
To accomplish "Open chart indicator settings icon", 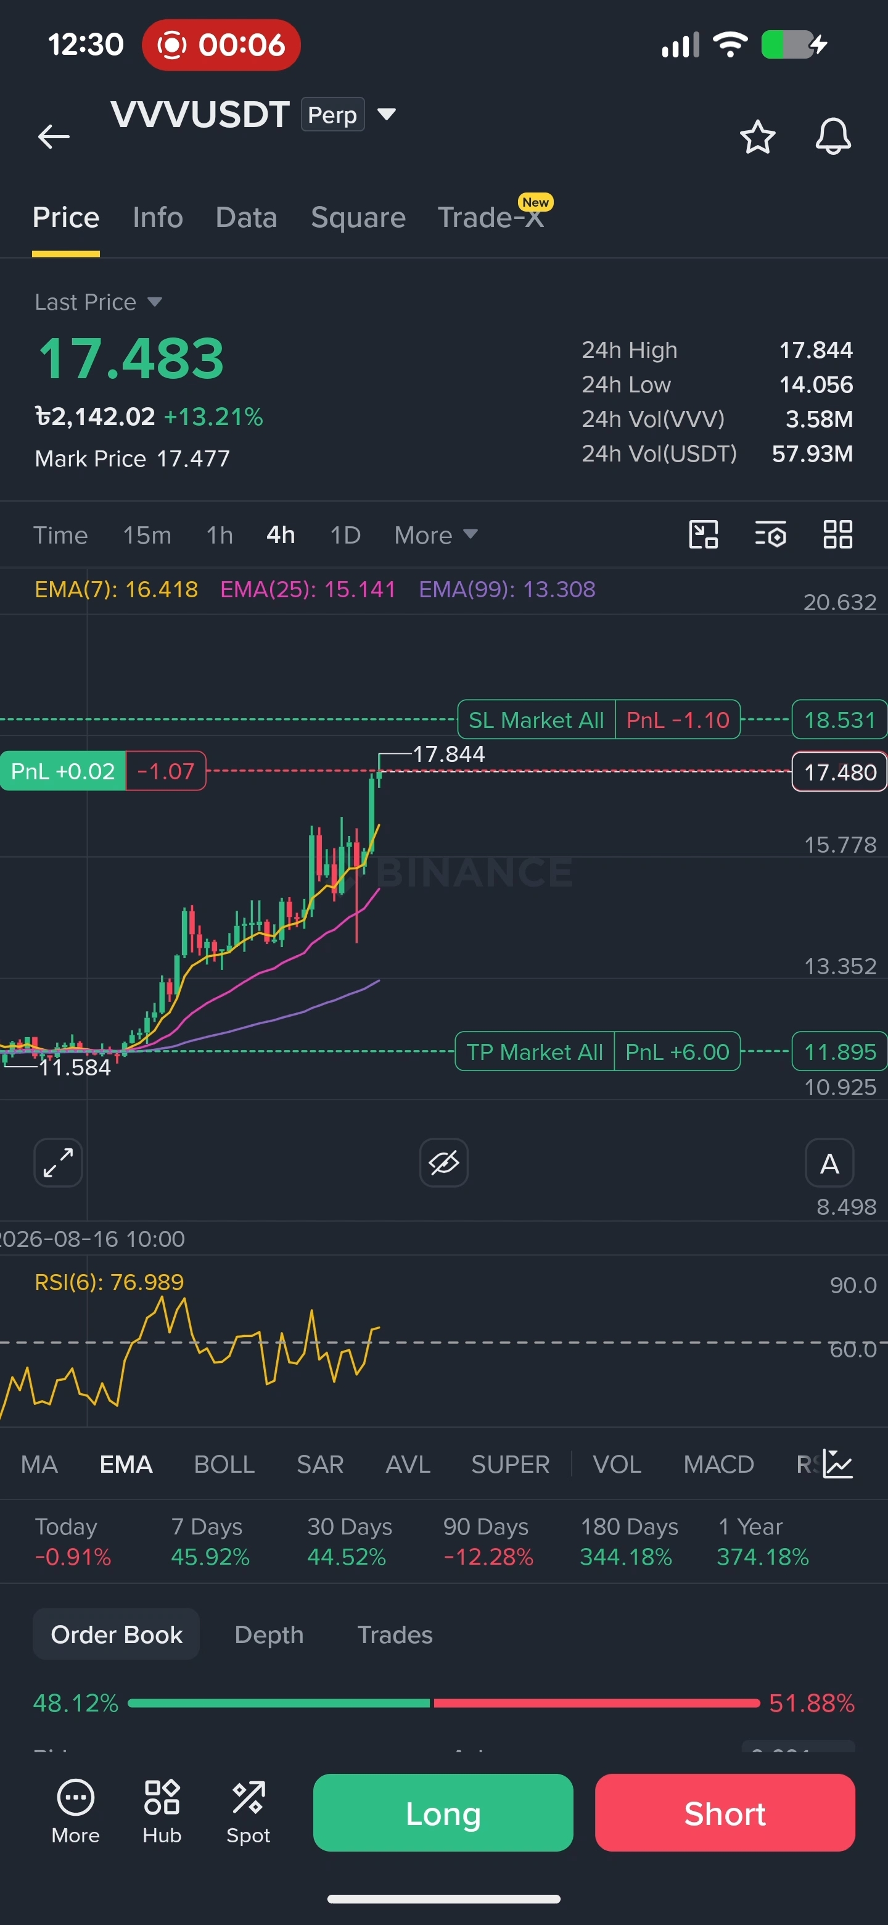I will tap(770, 534).
